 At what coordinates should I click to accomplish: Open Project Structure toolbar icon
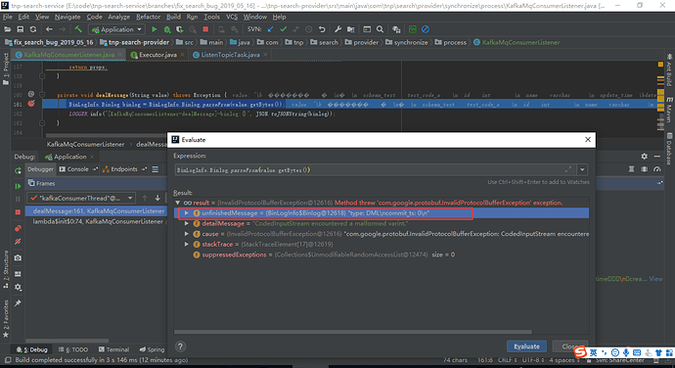click(x=351, y=29)
